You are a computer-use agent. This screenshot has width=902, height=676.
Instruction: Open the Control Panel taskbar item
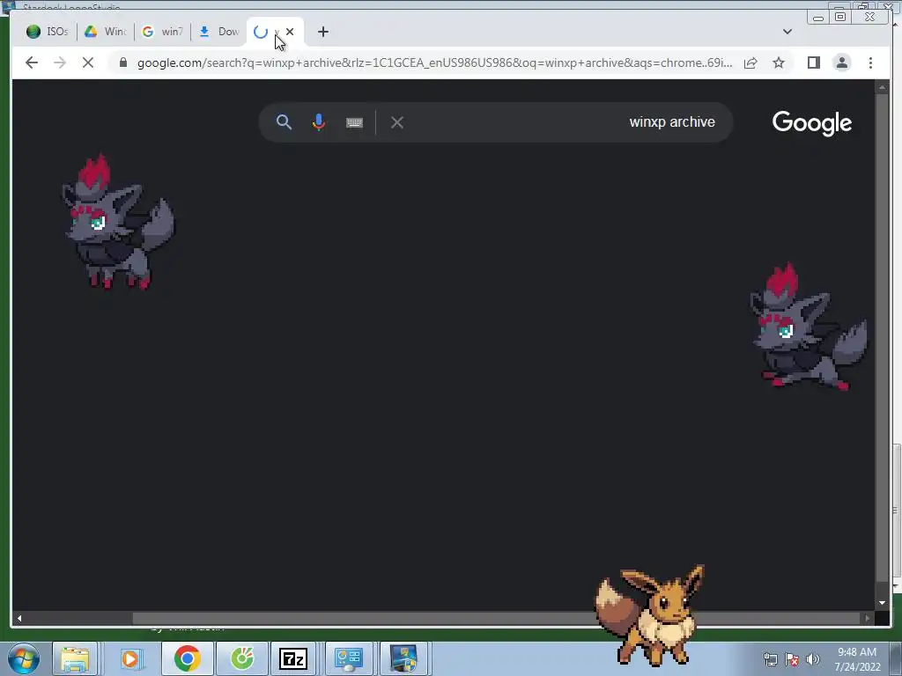click(x=349, y=658)
